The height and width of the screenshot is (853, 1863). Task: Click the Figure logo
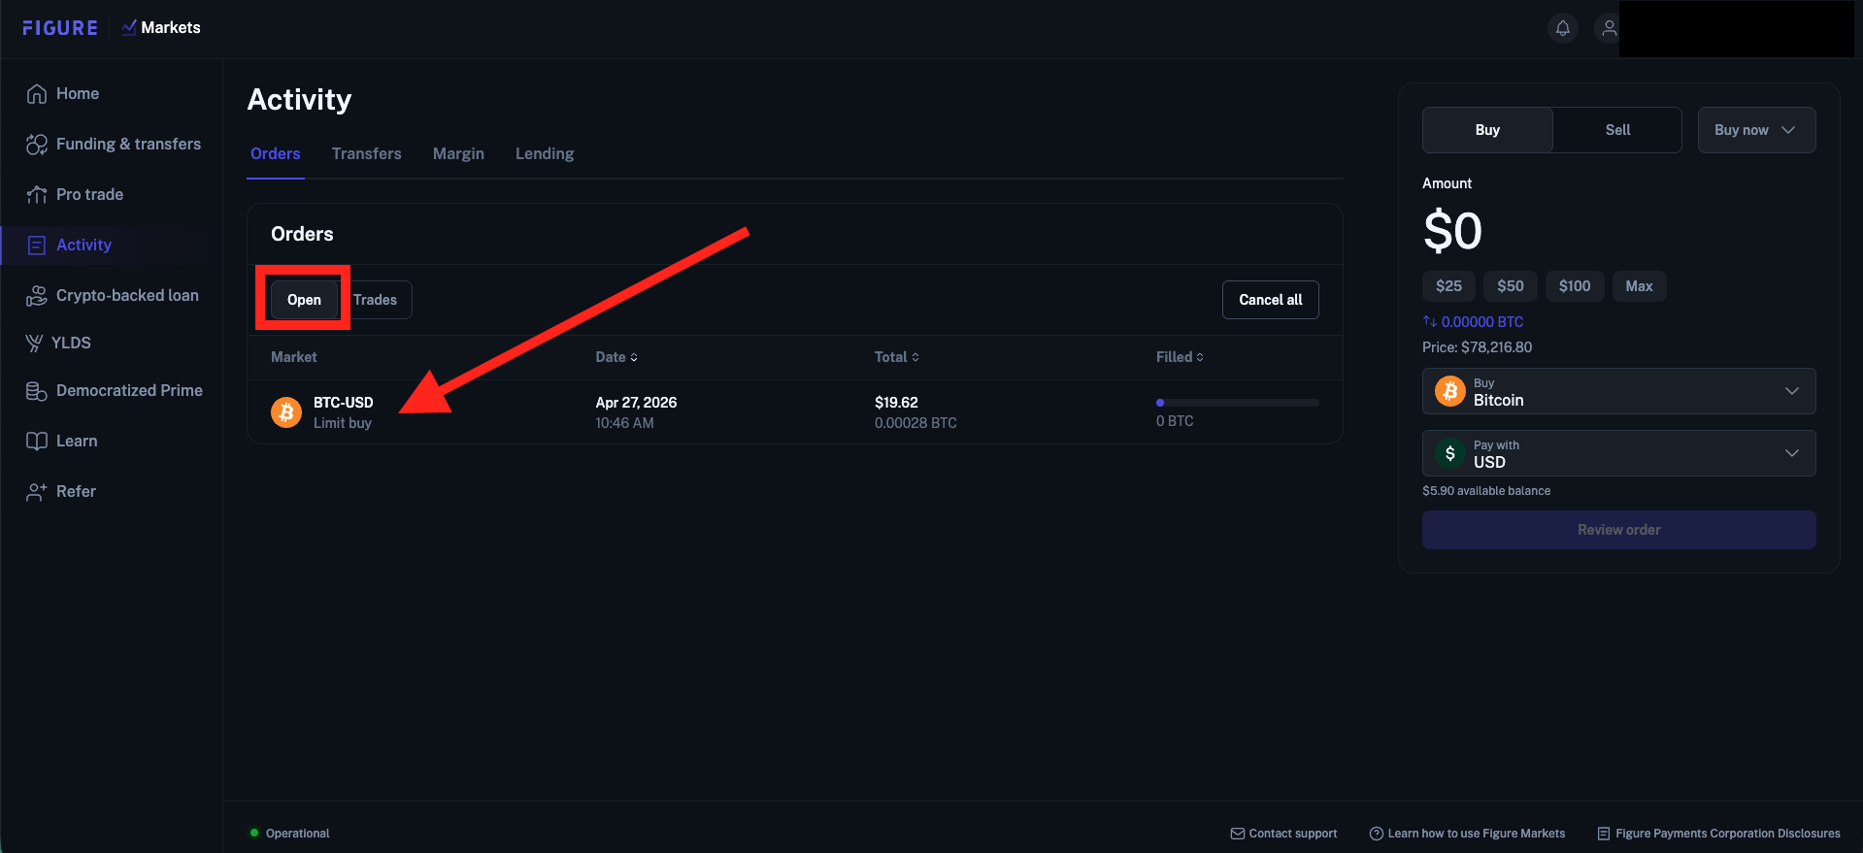point(60,28)
